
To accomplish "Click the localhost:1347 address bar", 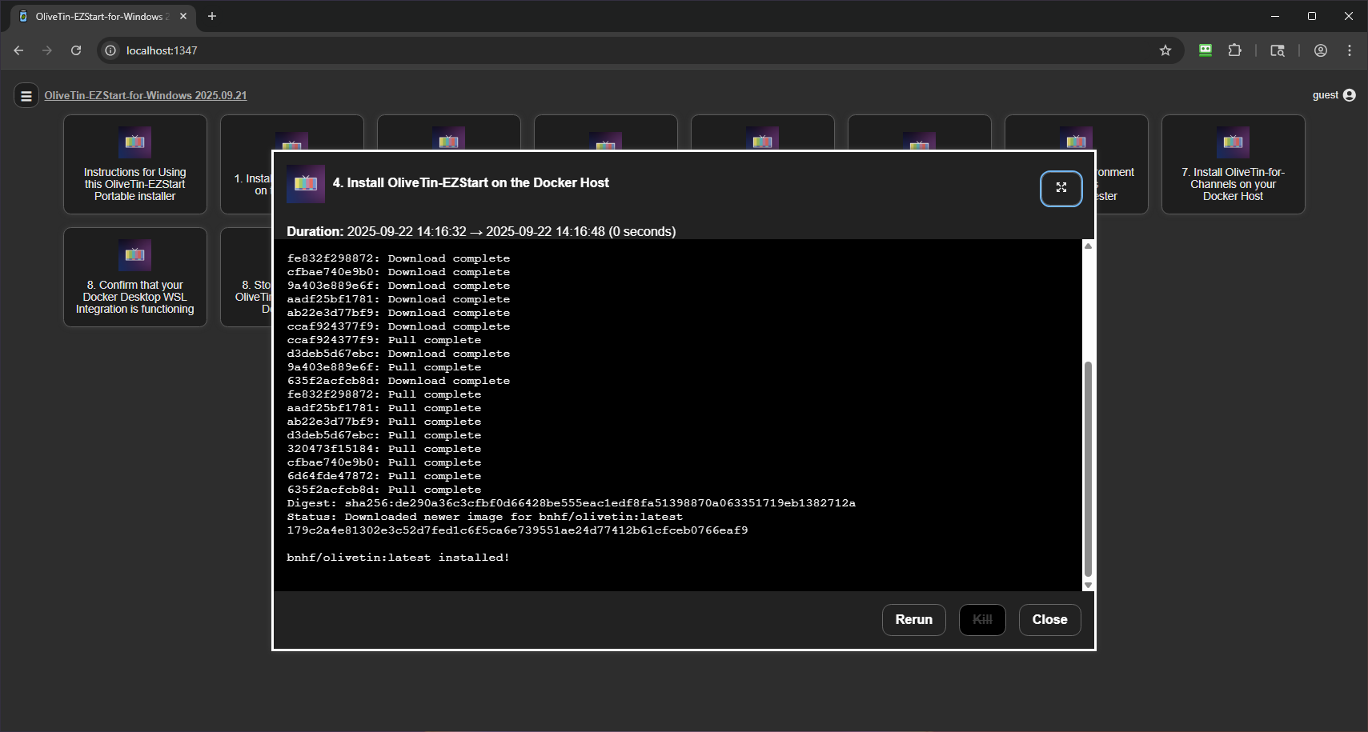I will click(560, 50).
